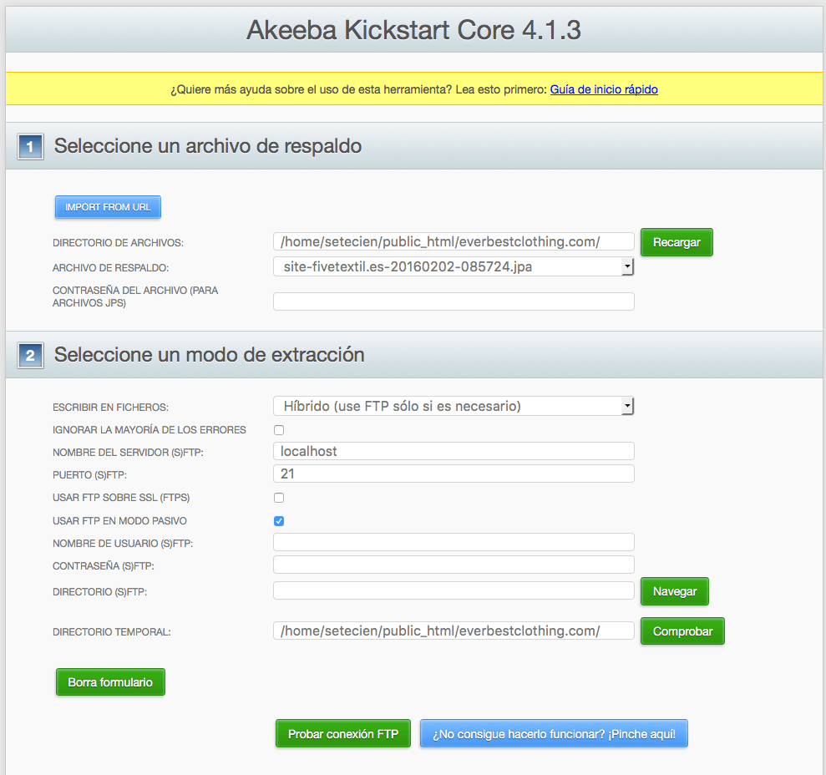Click the Directorio (S)FTP field
This screenshot has height=775, width=826.
[454, 590]
